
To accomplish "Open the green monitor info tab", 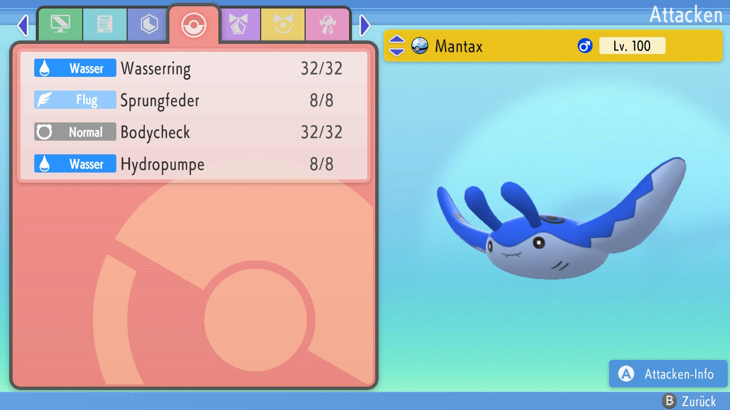I will pos(60,24).
